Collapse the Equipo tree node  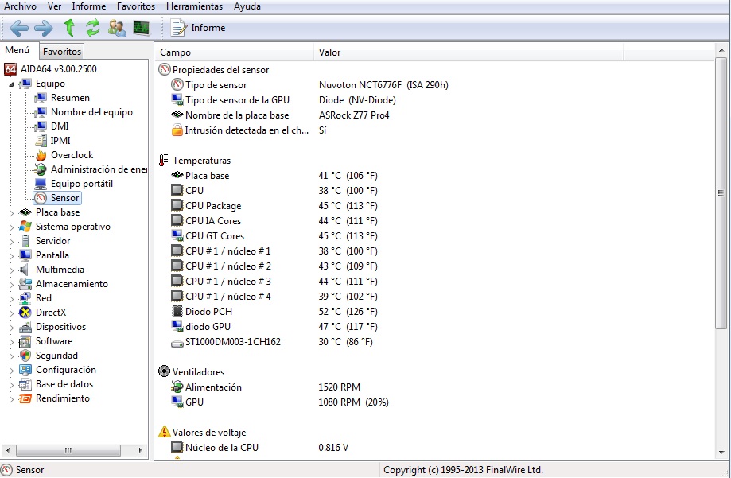click(11, 84)
